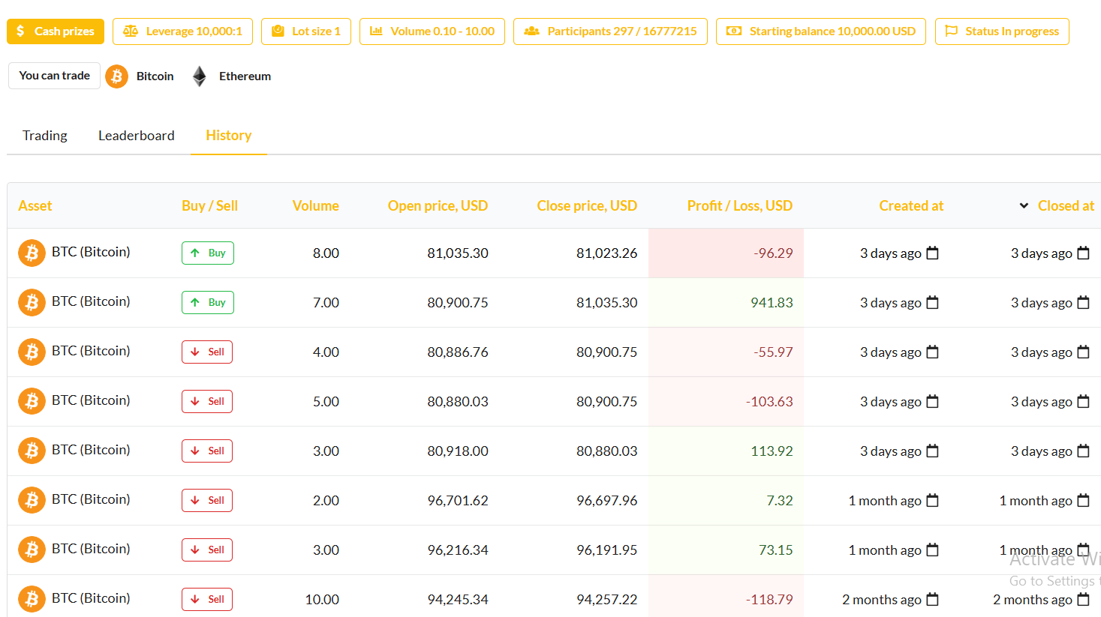Click the banknote icon beside Starting balance
Viewport: 1101px width, 617px height.
(734, 31)
